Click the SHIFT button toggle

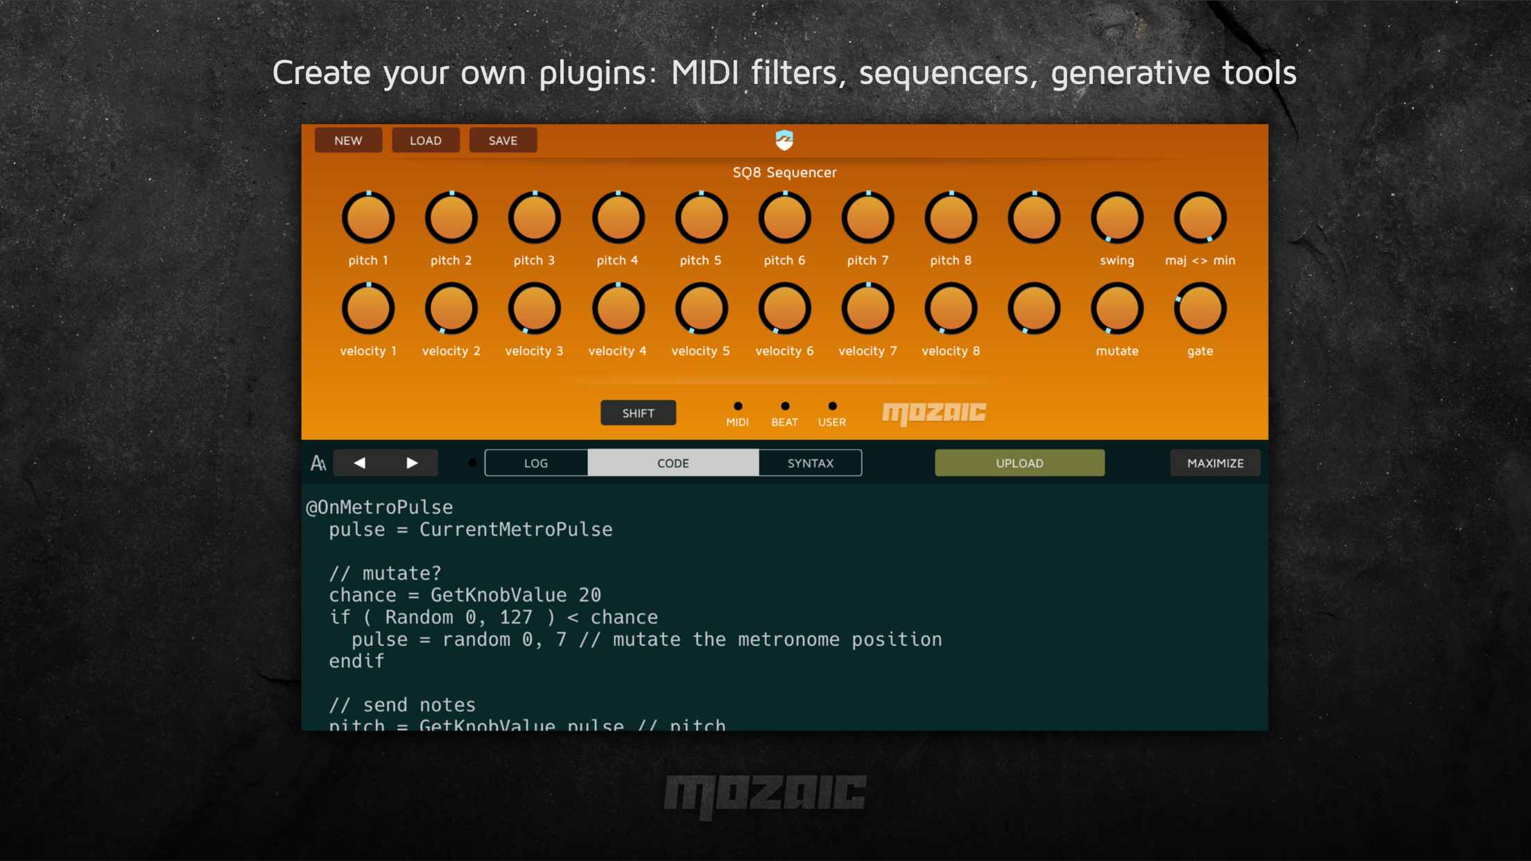point(639,412)
